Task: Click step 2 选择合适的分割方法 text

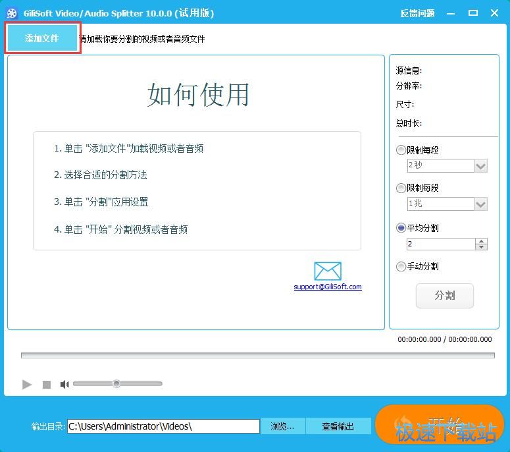Action: [x=101, y=175]
